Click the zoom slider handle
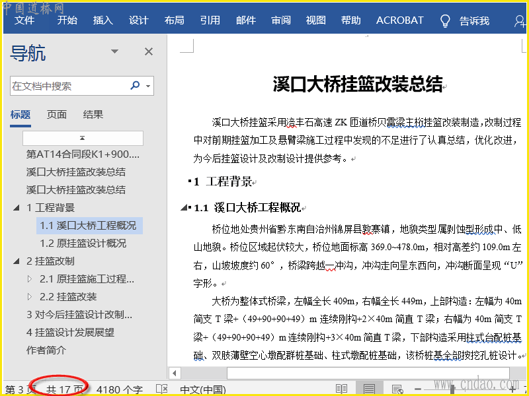Viewport: 529px width, 396px height. click(x=452, y=389)
